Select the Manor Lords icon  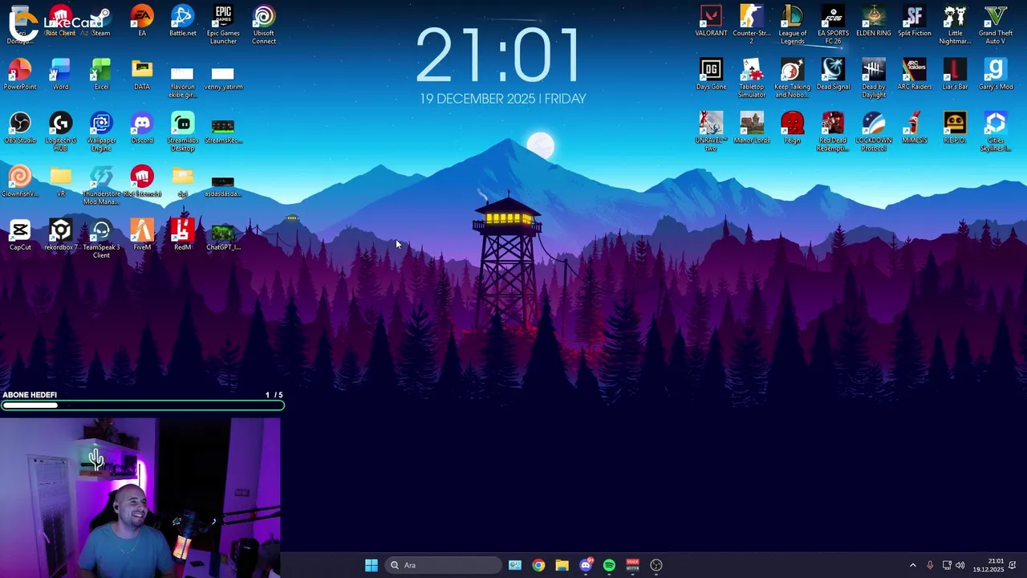[752, 128]
